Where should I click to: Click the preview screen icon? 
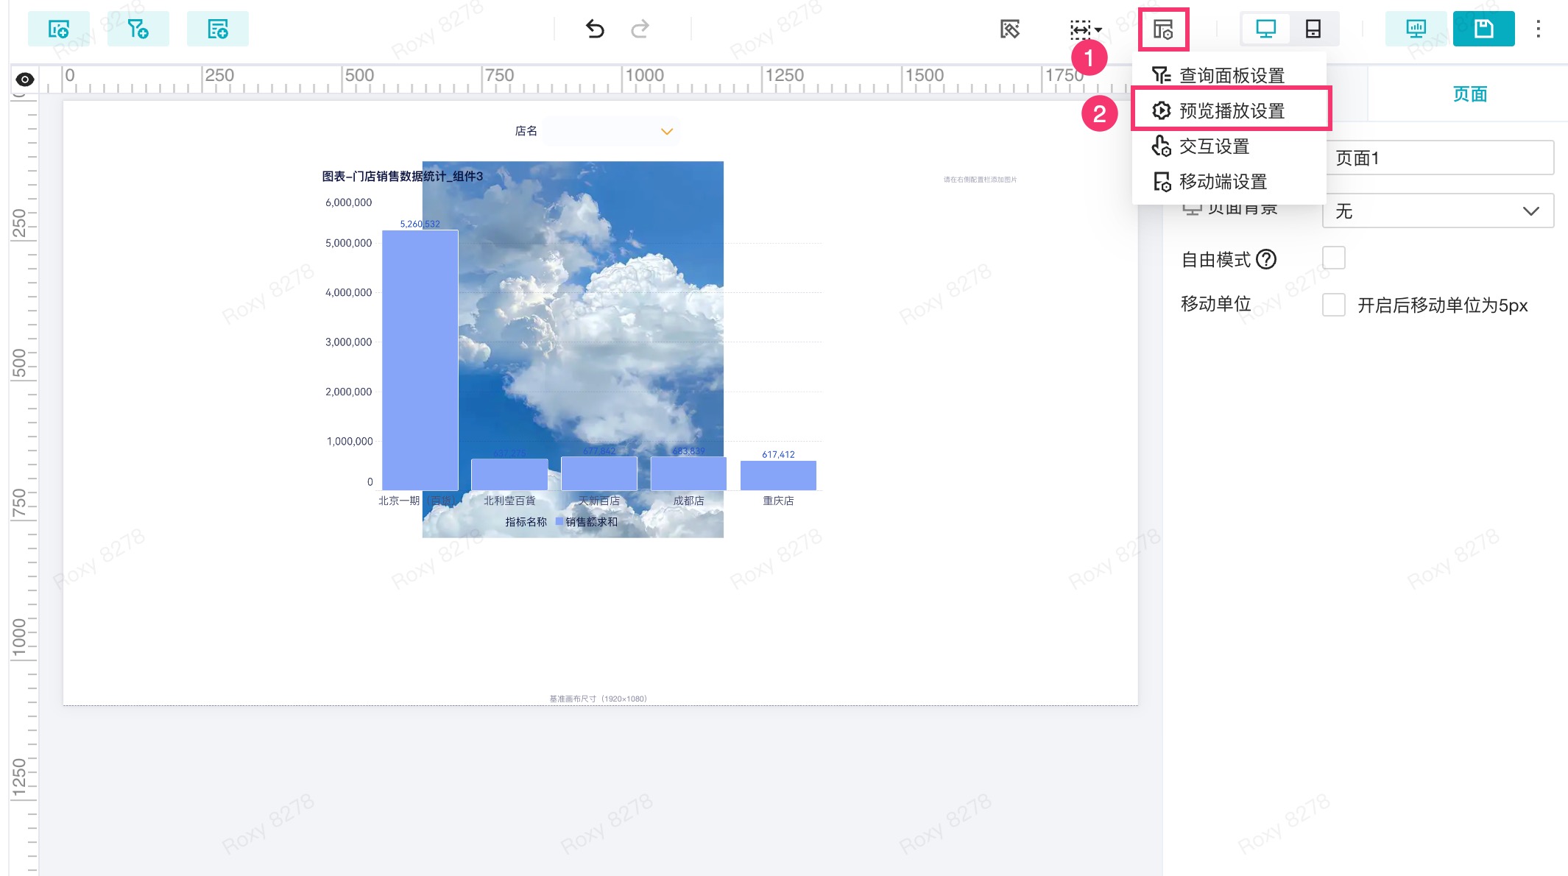click(x=1416, y=29)
